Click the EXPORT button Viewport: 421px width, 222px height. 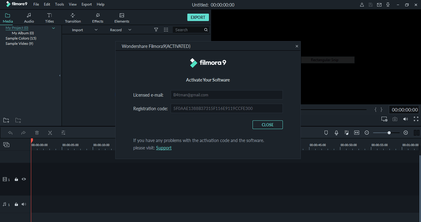tap(198, 17)
